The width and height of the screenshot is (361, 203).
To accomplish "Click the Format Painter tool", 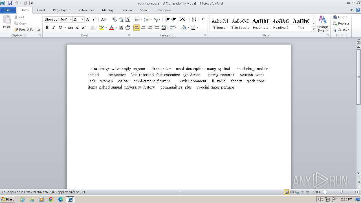I will tap(27, 30).
